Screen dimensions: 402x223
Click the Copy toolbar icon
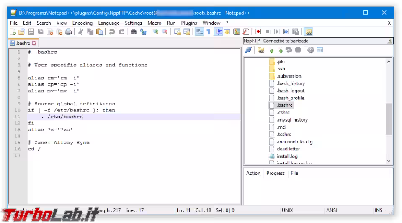click(x=90, y=31)
